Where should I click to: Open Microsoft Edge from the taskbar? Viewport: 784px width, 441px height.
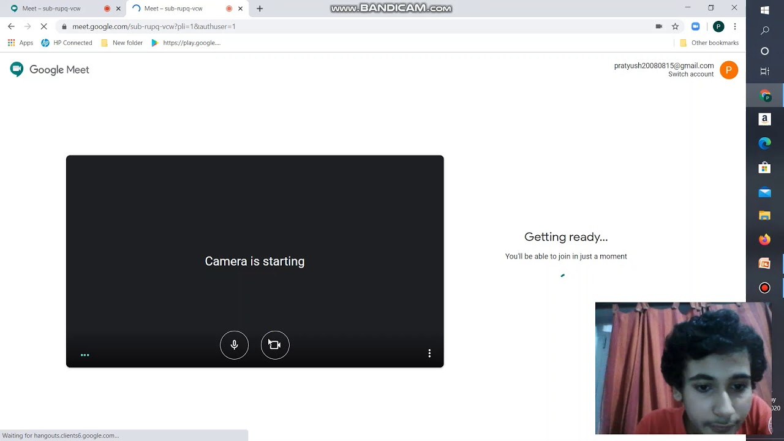click(764, 143)
